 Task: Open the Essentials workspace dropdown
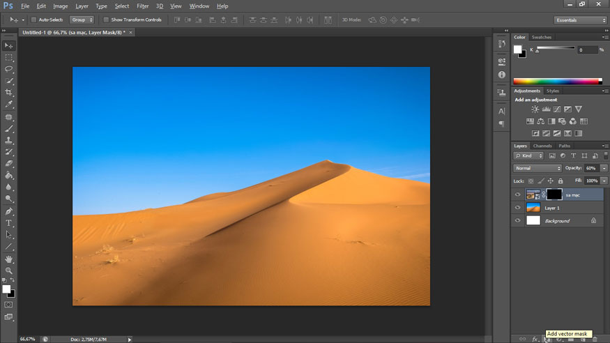coord(580,20)
